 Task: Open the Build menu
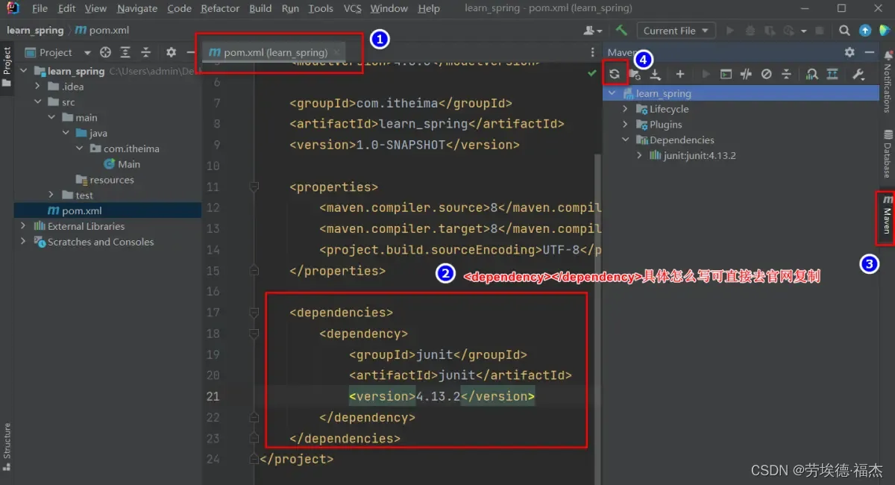tap(260, 8)
